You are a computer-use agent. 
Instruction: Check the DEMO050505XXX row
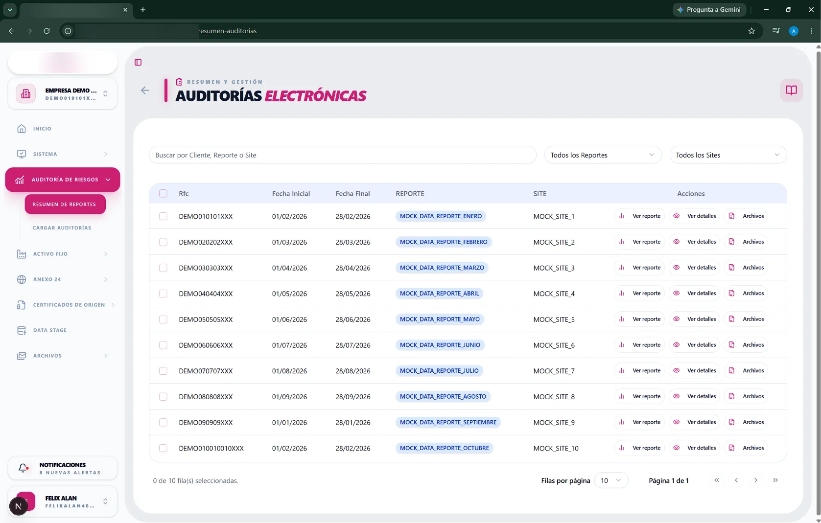[x=163, y=319]
